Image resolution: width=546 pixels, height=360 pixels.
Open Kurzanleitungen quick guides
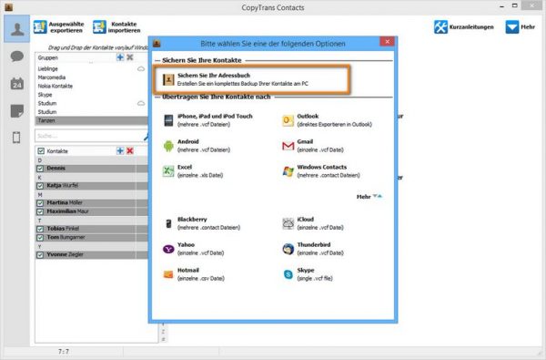coord(463,26)
